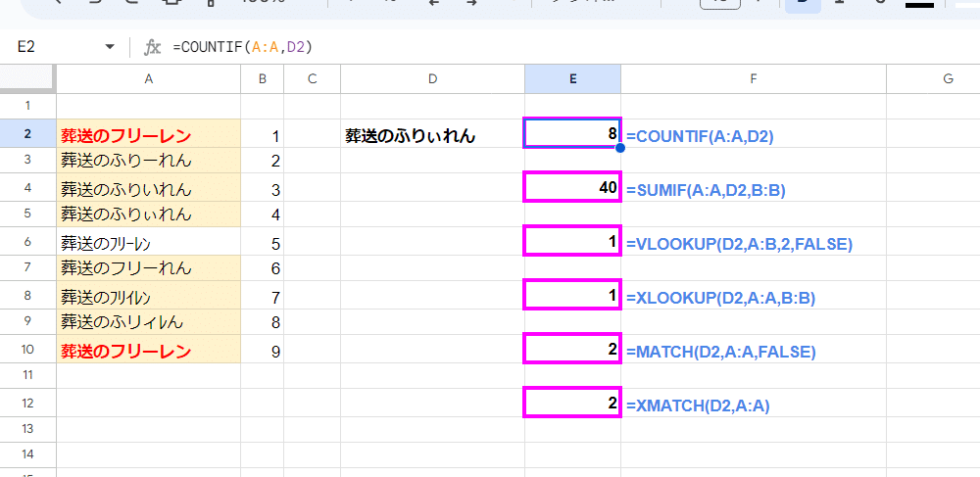This screenshot has height=477, width=980.
Task: Click cell B10 containing 9
Action: pos(263,349)
